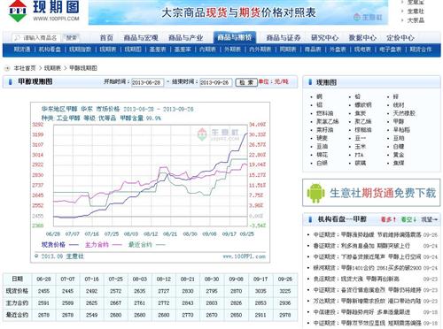Open the PTA commodity link

pyautogui.click(x=359, y=155)
